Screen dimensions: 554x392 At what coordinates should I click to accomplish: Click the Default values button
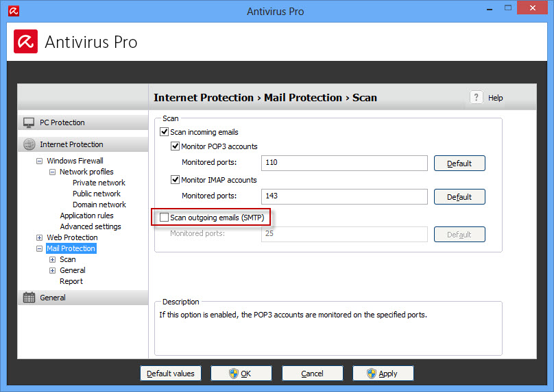click(171, 374)
